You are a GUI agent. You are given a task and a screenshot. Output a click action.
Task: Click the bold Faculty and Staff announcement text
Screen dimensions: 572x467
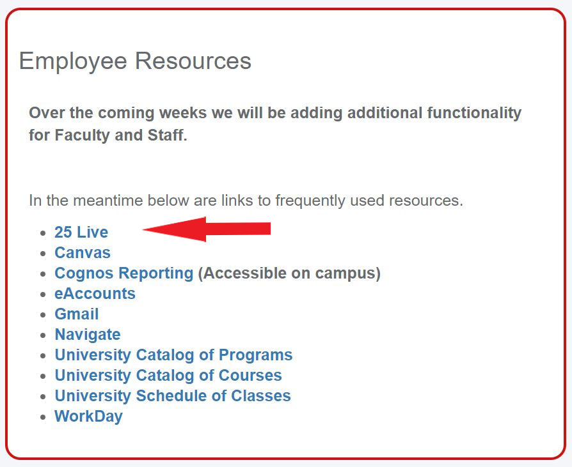275,124
